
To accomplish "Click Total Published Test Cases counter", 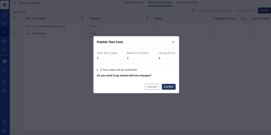I will click(215, 10).
